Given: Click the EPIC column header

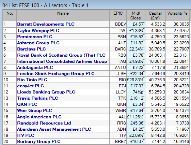Looking at the screenshot, I should [x=118, y=15].
